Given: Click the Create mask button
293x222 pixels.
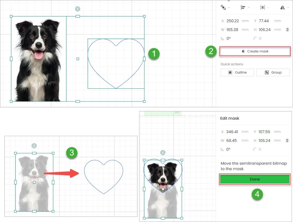Looking at the screenshot, I should (255, 51).
